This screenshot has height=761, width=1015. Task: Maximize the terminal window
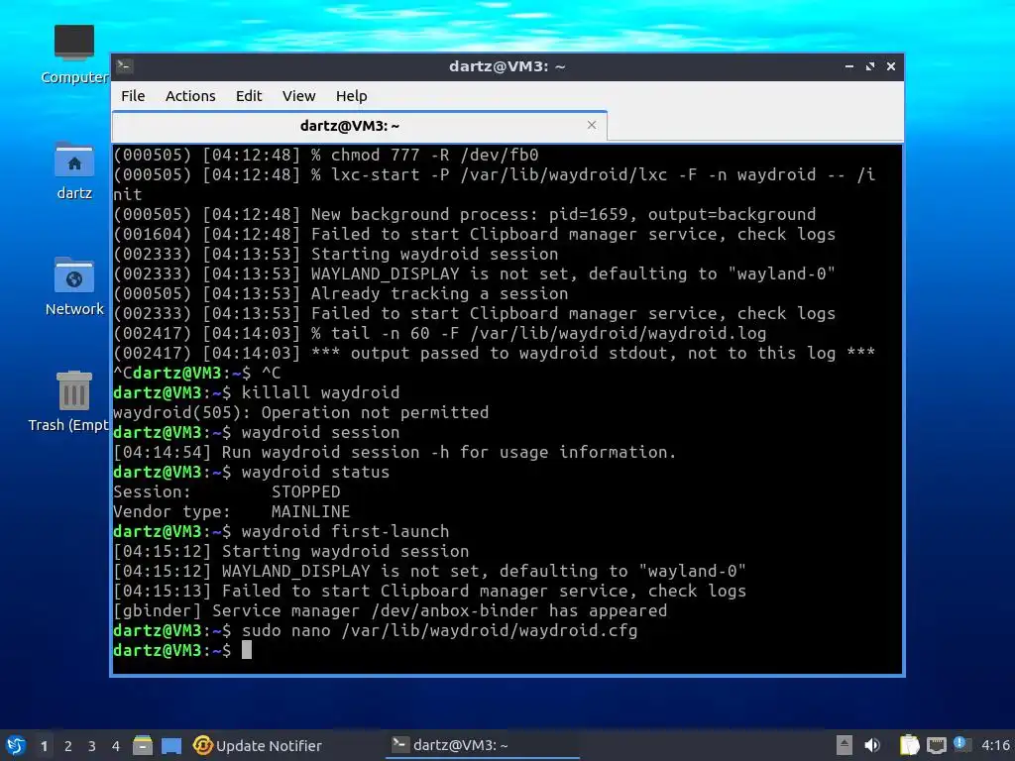870,66
